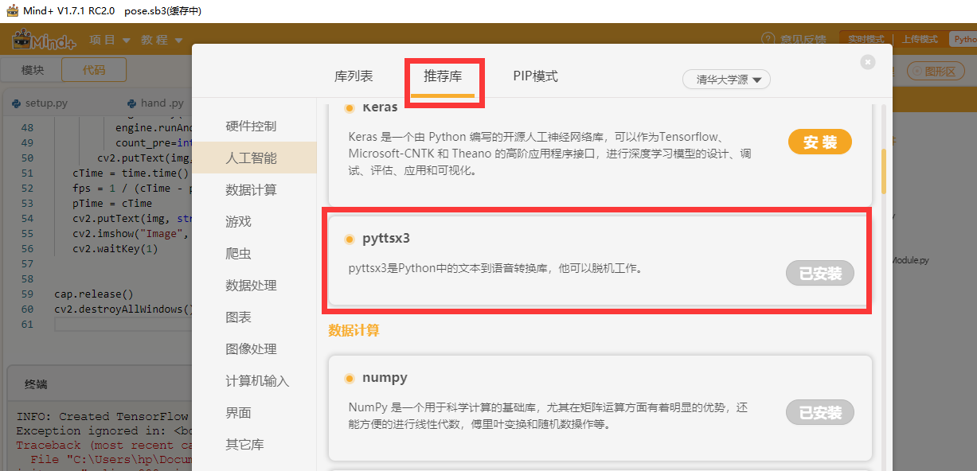The width and height of the screenshot is (977, 471).
Task: Open the 教程 menu
Action: pos(162,40)
